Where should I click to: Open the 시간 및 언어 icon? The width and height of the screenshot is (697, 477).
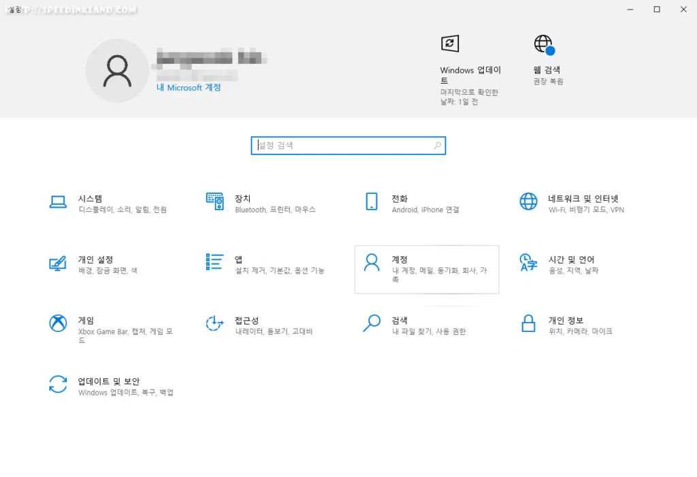(528, 262)
